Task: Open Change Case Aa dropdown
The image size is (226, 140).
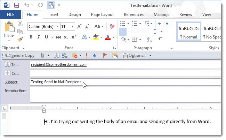Action: coord(99,26)
